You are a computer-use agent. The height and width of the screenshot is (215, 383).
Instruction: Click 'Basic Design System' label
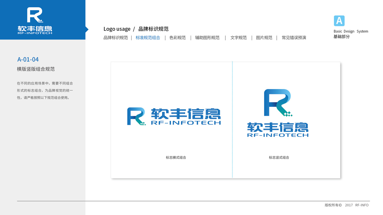coord(351,31)
